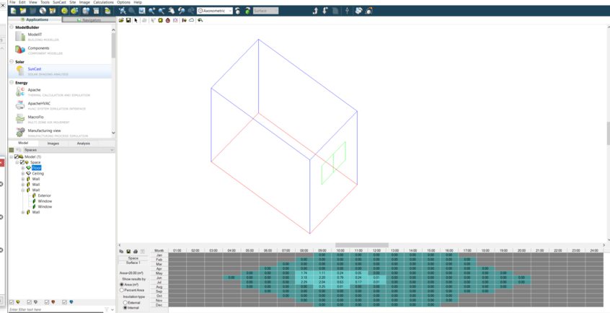Click the Surface 1 button
Viewport: 610px width, 313px height.
(x=133, y=263)
